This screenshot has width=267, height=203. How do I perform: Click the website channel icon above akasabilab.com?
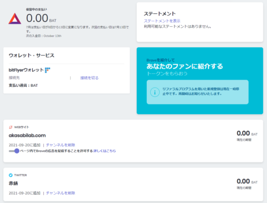(x=11, y=127)
